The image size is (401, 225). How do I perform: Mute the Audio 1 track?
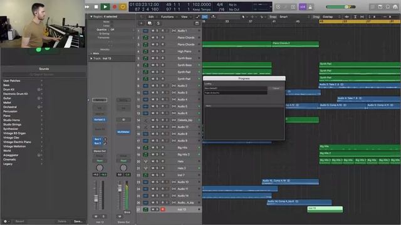click(x=153, y=31)
